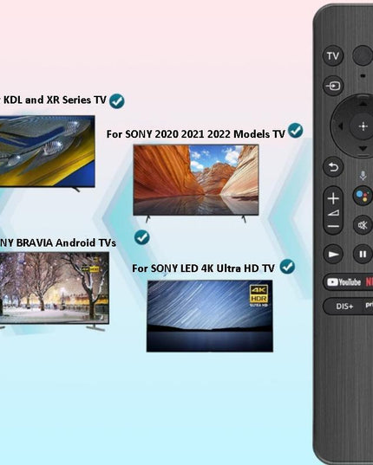The width and height of the screenshot is (373, 465).
Task: Hit the volume plus button
Action: click(333, 198)
